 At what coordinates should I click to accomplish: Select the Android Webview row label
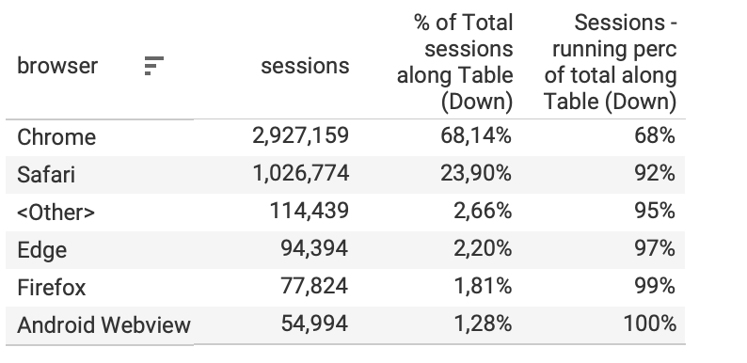(103, 324)
